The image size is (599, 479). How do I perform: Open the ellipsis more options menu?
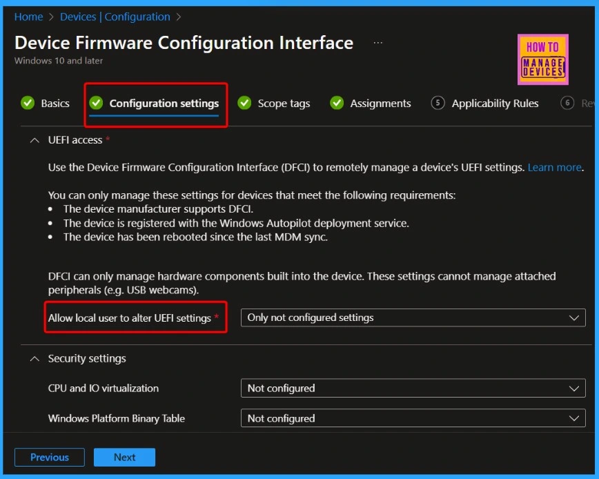[x=377, y=43]
